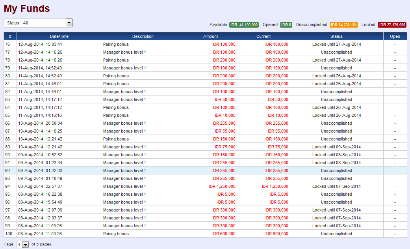Click Locked until 08-Sep-2014 in row 91
410x249 pixels.
coord(336,163)
